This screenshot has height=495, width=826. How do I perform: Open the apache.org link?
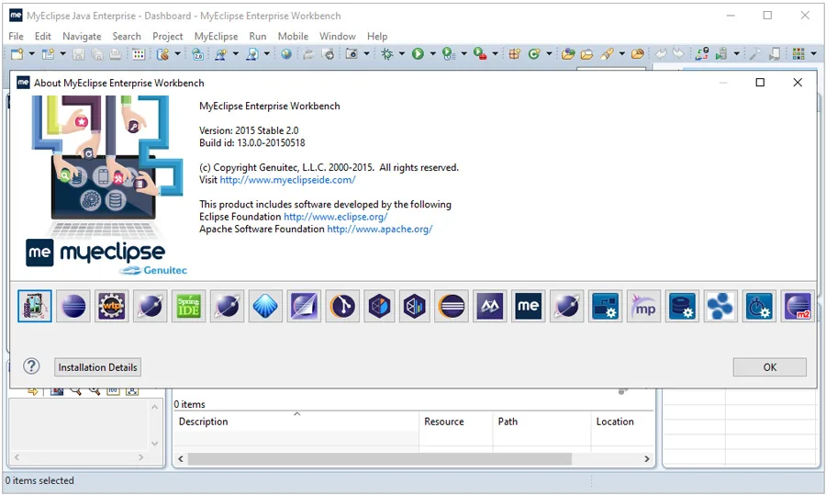tap(380, 229)
